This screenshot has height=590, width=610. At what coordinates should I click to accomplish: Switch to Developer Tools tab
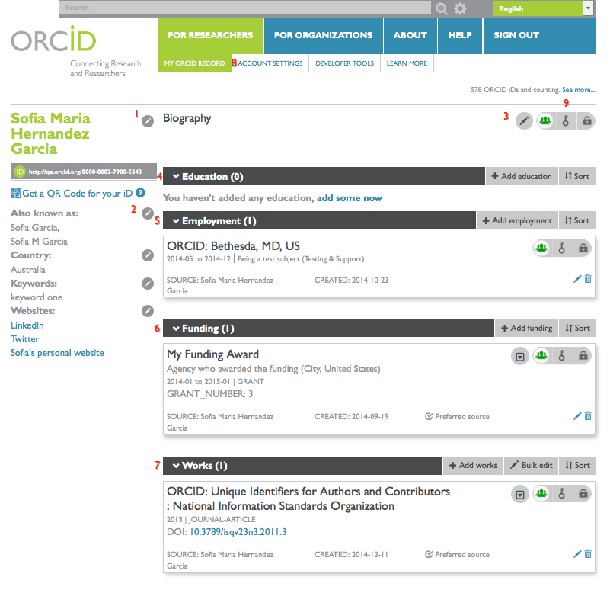[x=345, y=63]
